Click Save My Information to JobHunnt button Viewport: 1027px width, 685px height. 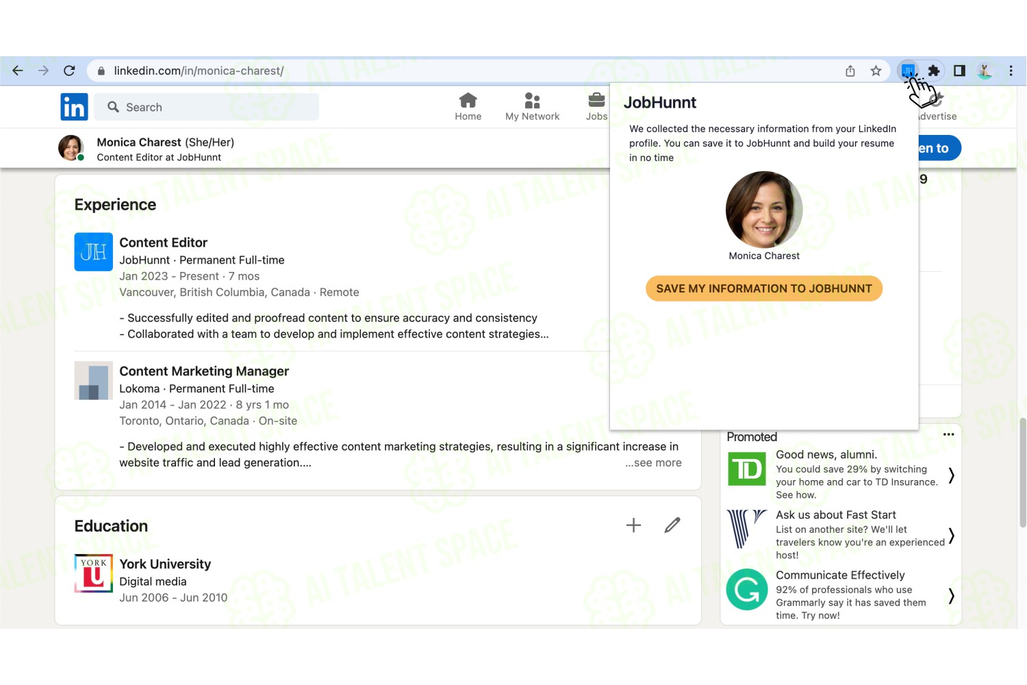(764, 288)
